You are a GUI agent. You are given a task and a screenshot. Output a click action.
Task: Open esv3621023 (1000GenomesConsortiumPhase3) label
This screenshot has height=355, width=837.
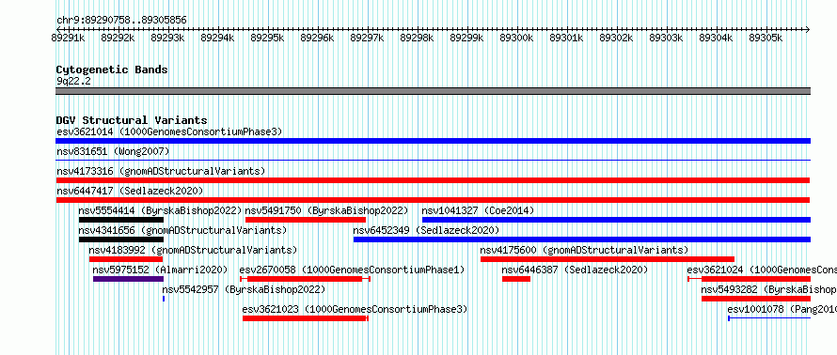[x=355, y=309]
